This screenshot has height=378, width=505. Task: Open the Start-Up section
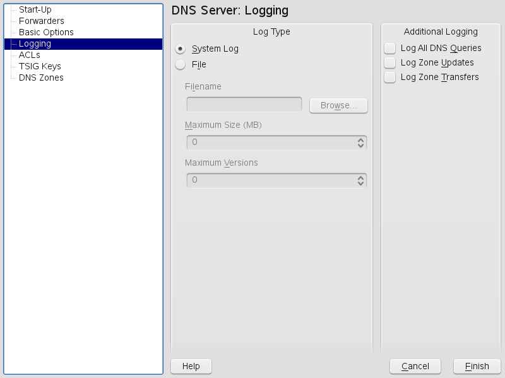click(35, 10)
